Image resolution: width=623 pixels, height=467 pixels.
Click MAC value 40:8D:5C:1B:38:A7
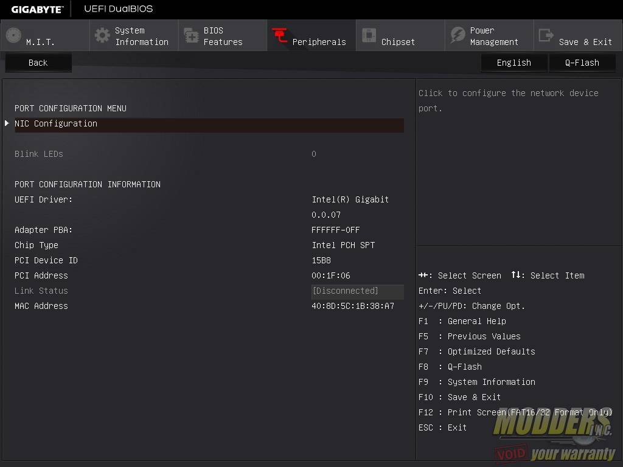[x=353, y=306]
